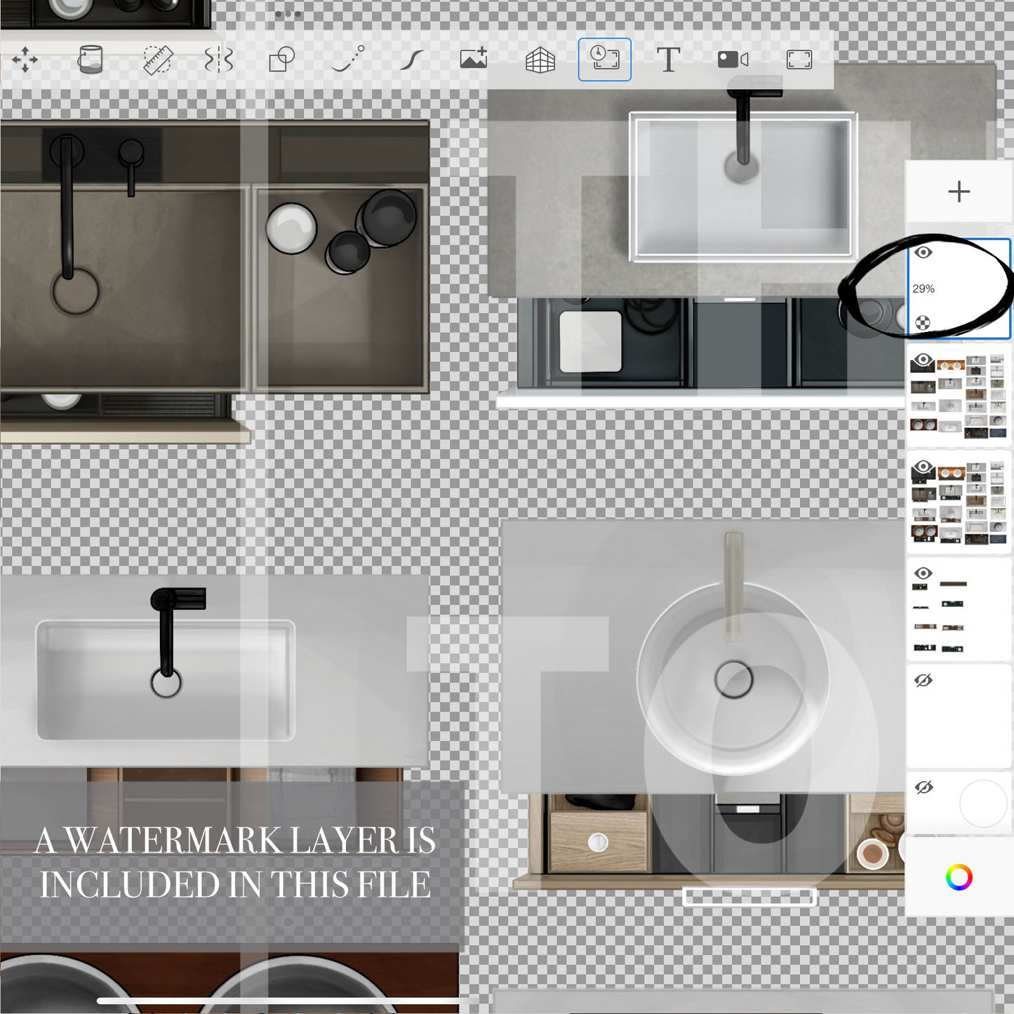Open the Perspective Guides tool
Image resolution: width=1014 pixels, height=1014 pixels.
[540, 60]
